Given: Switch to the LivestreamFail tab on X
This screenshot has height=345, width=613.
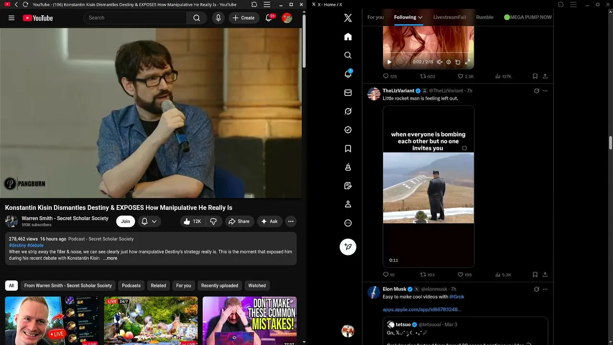Looking at the screenshot, I should pos(450,17).
